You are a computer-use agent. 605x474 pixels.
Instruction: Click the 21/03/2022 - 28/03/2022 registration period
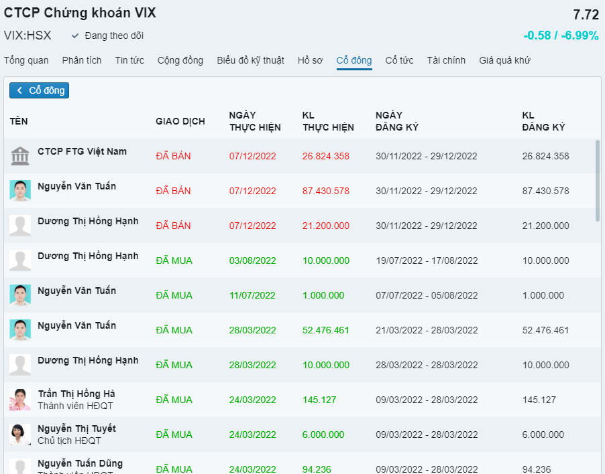coord(427,330)
